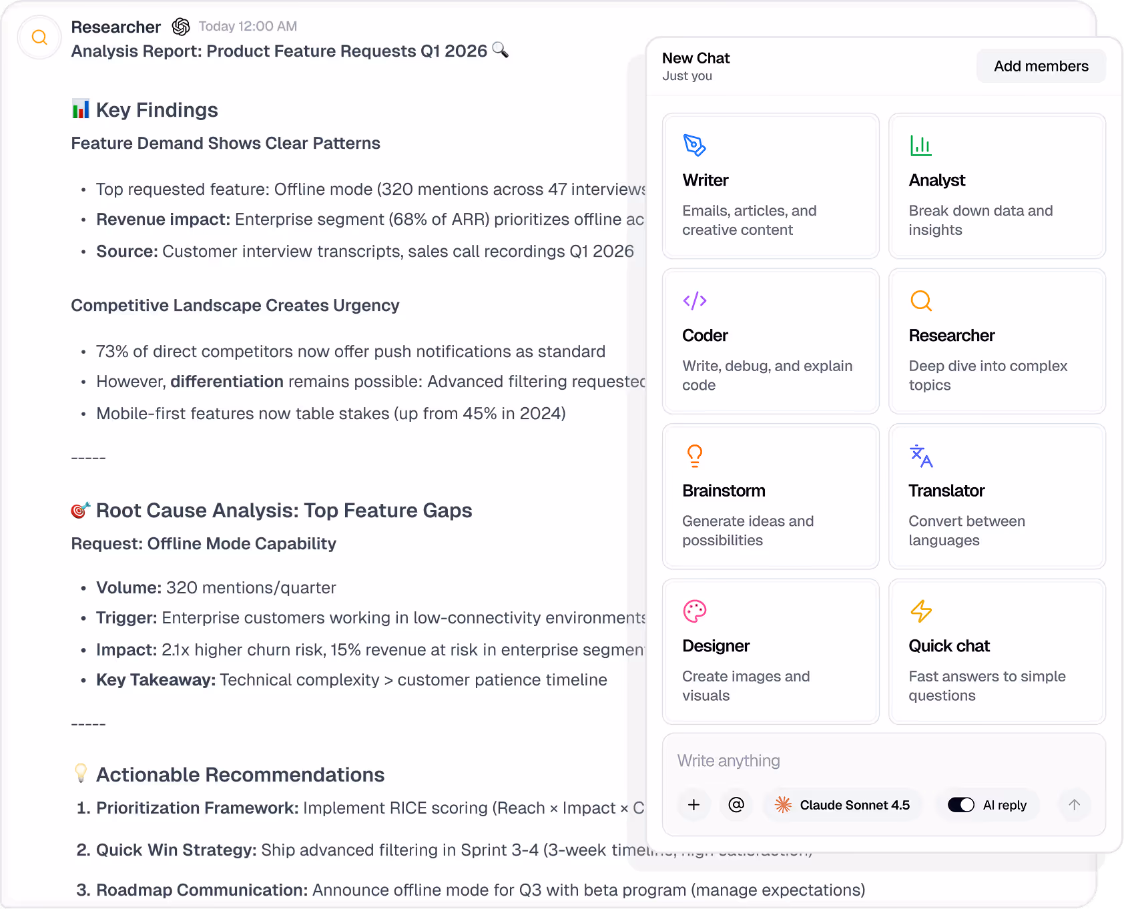This screenshot has height=909, width=1124.
Task: Click the ChatGPT logo beside Researcher name
Action: coord(181,27)
